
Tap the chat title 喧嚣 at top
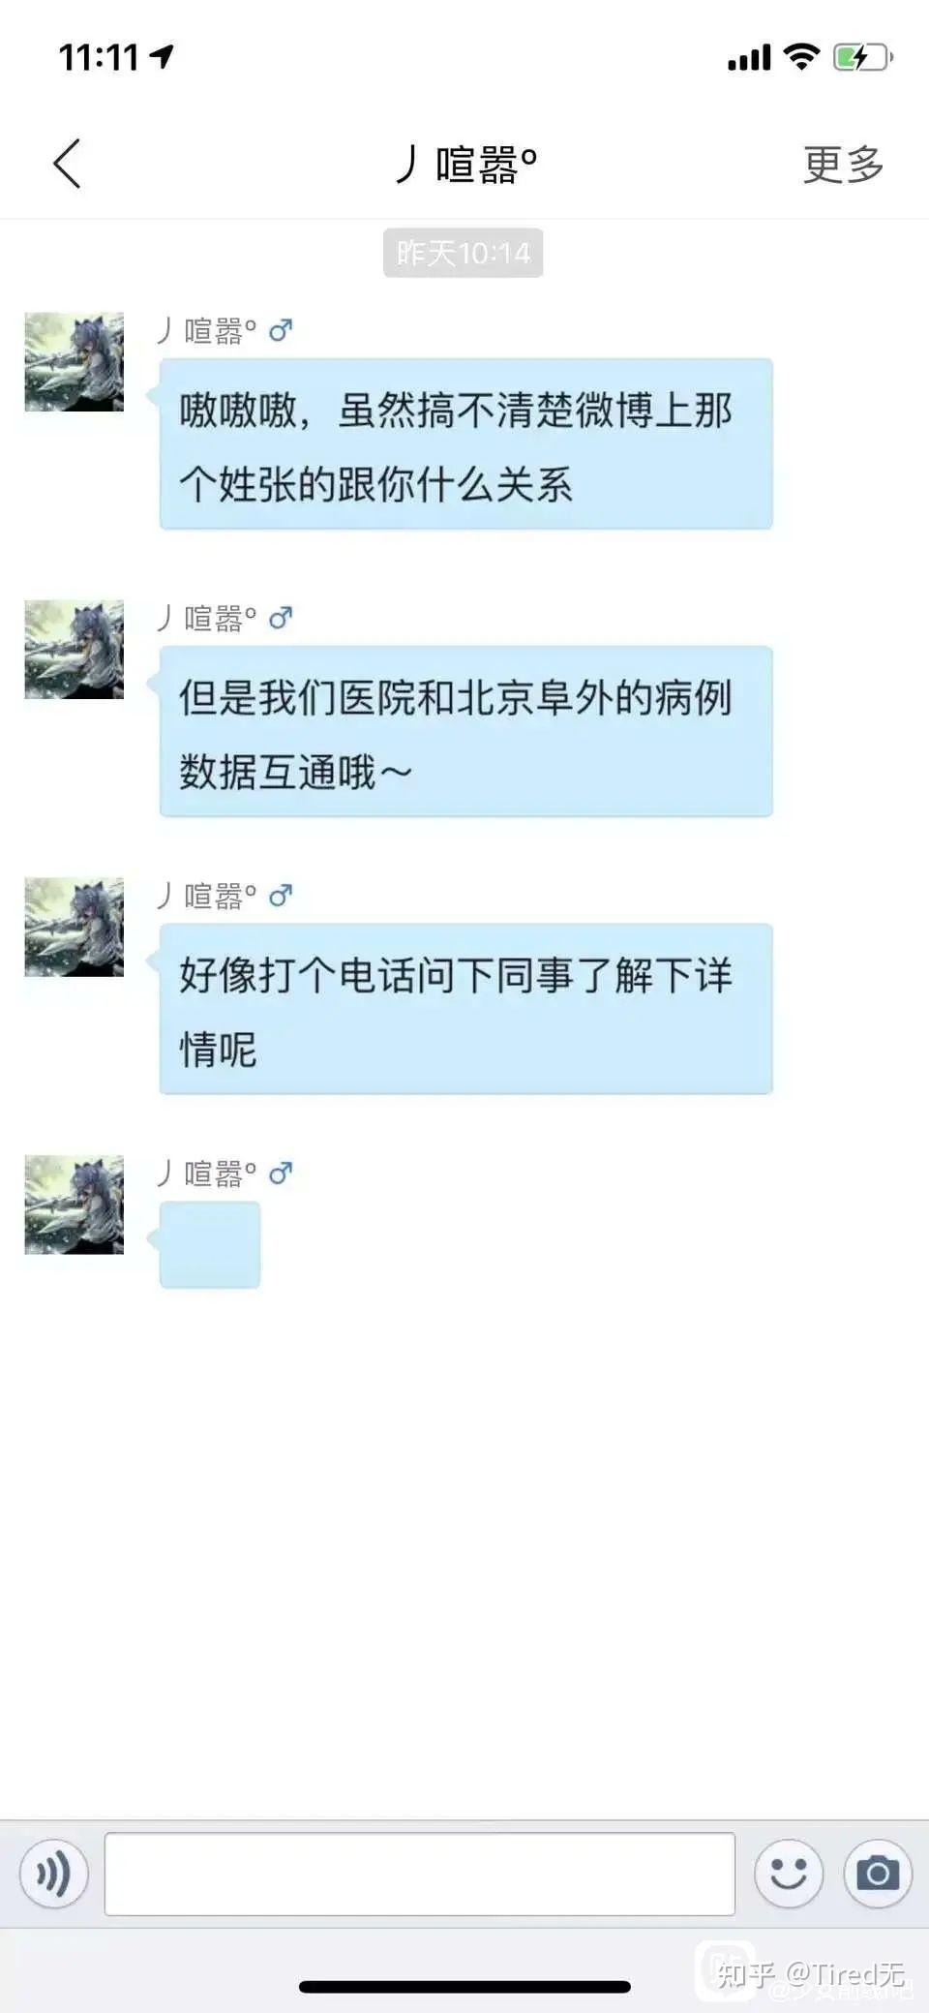(x=466, y=164)
